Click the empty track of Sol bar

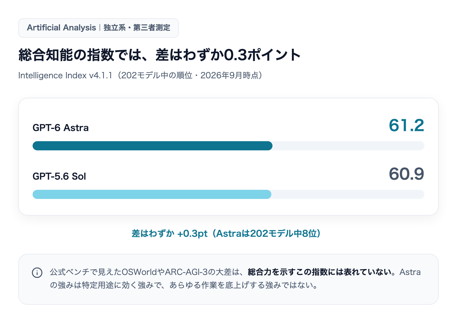click(x=348, y=194)
